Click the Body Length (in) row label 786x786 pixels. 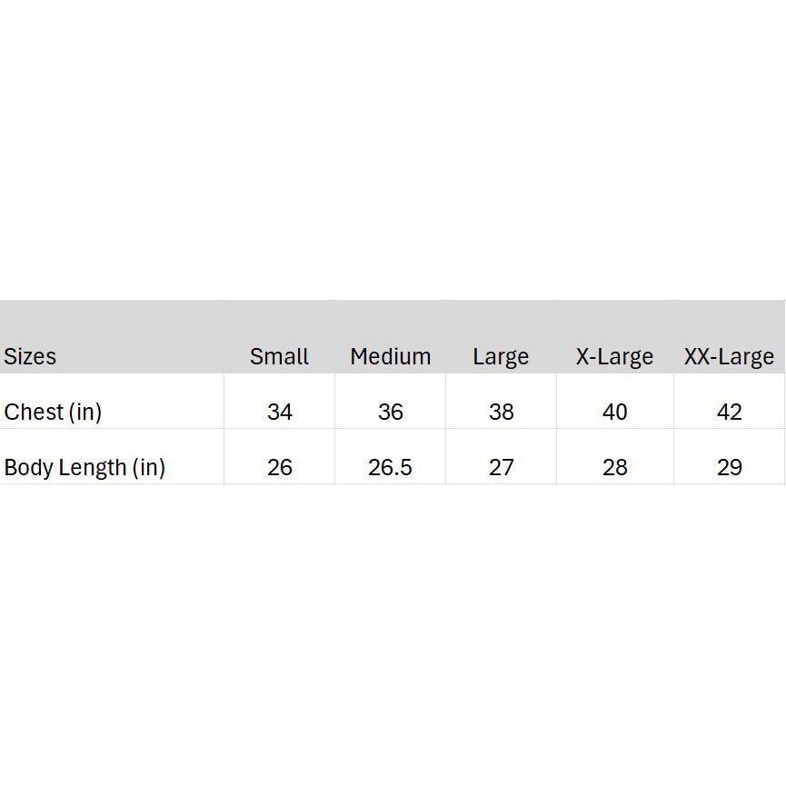coord(85,467)
